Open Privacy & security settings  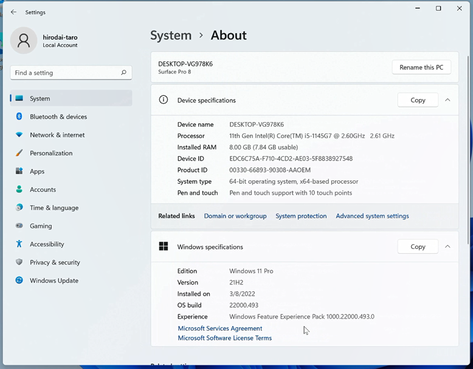(x=71, y=262)
